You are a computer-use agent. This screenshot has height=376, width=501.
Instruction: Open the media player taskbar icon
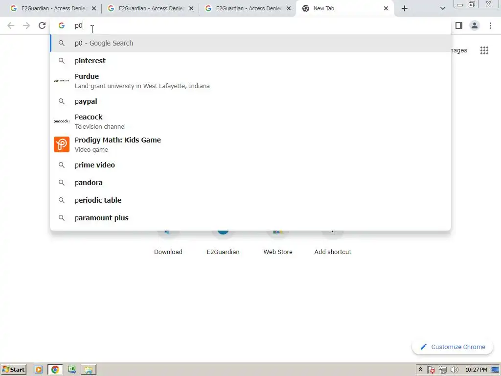(38, 370)
